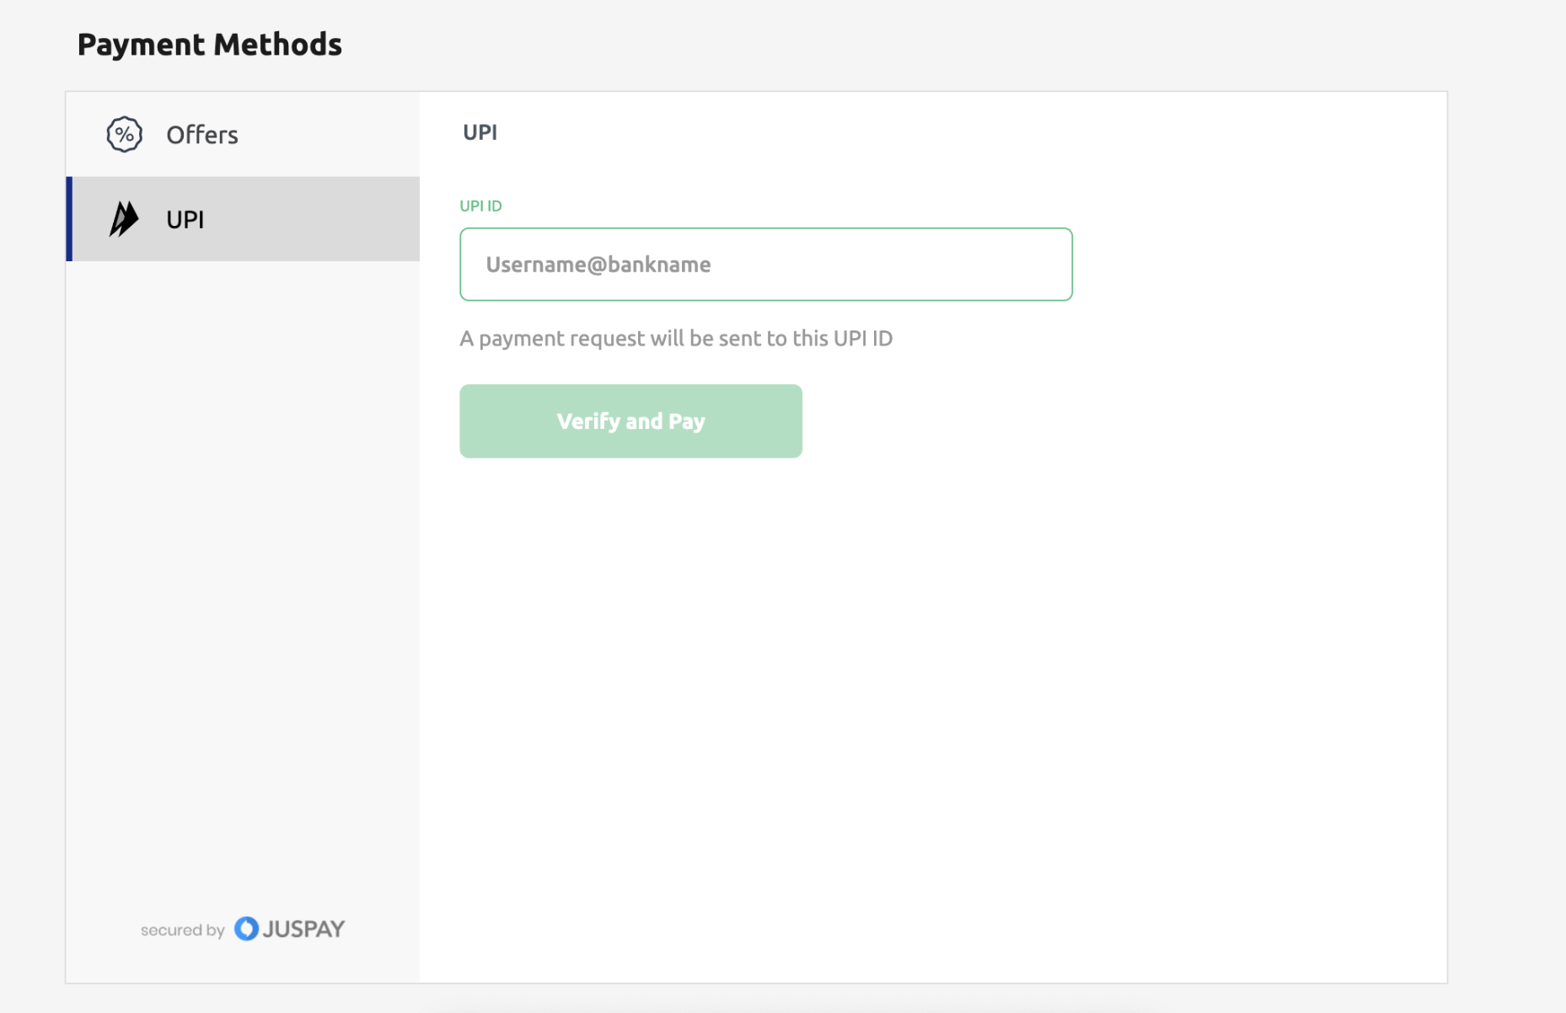The height and width of the screenshot is (1013, 1566).
Task: Click the 'UPI' text in the sidebar
Action: [185, 220]
